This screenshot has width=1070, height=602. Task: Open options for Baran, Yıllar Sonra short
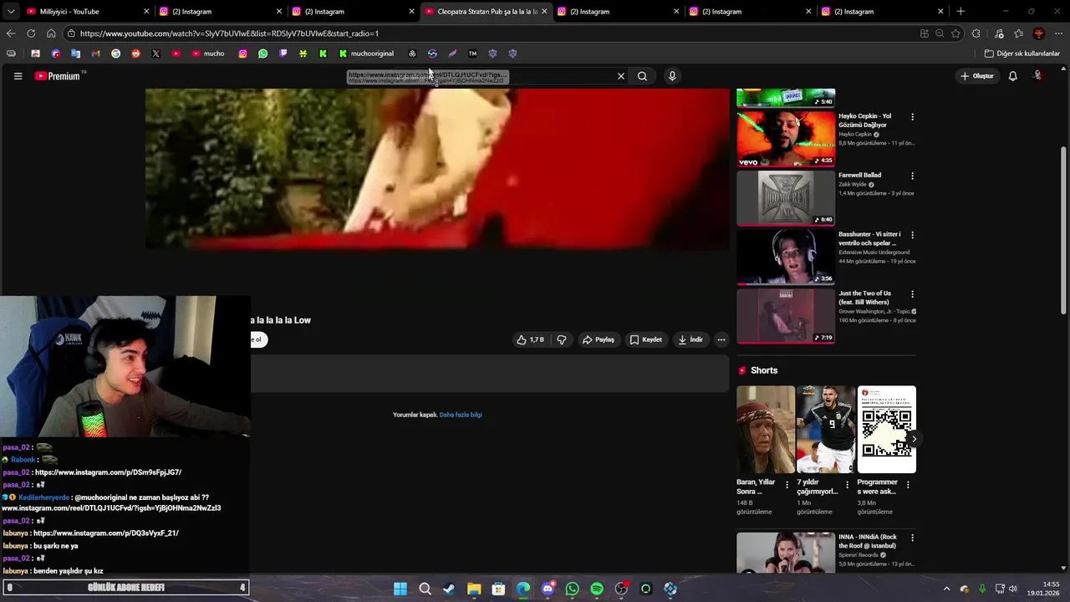(787, 484)
